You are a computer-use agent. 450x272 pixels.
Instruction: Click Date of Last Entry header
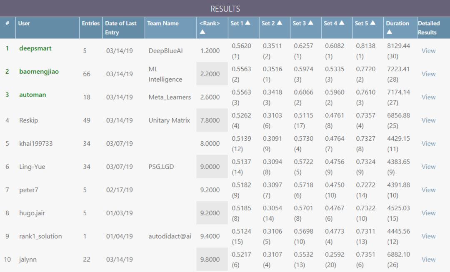coord(120,27)
